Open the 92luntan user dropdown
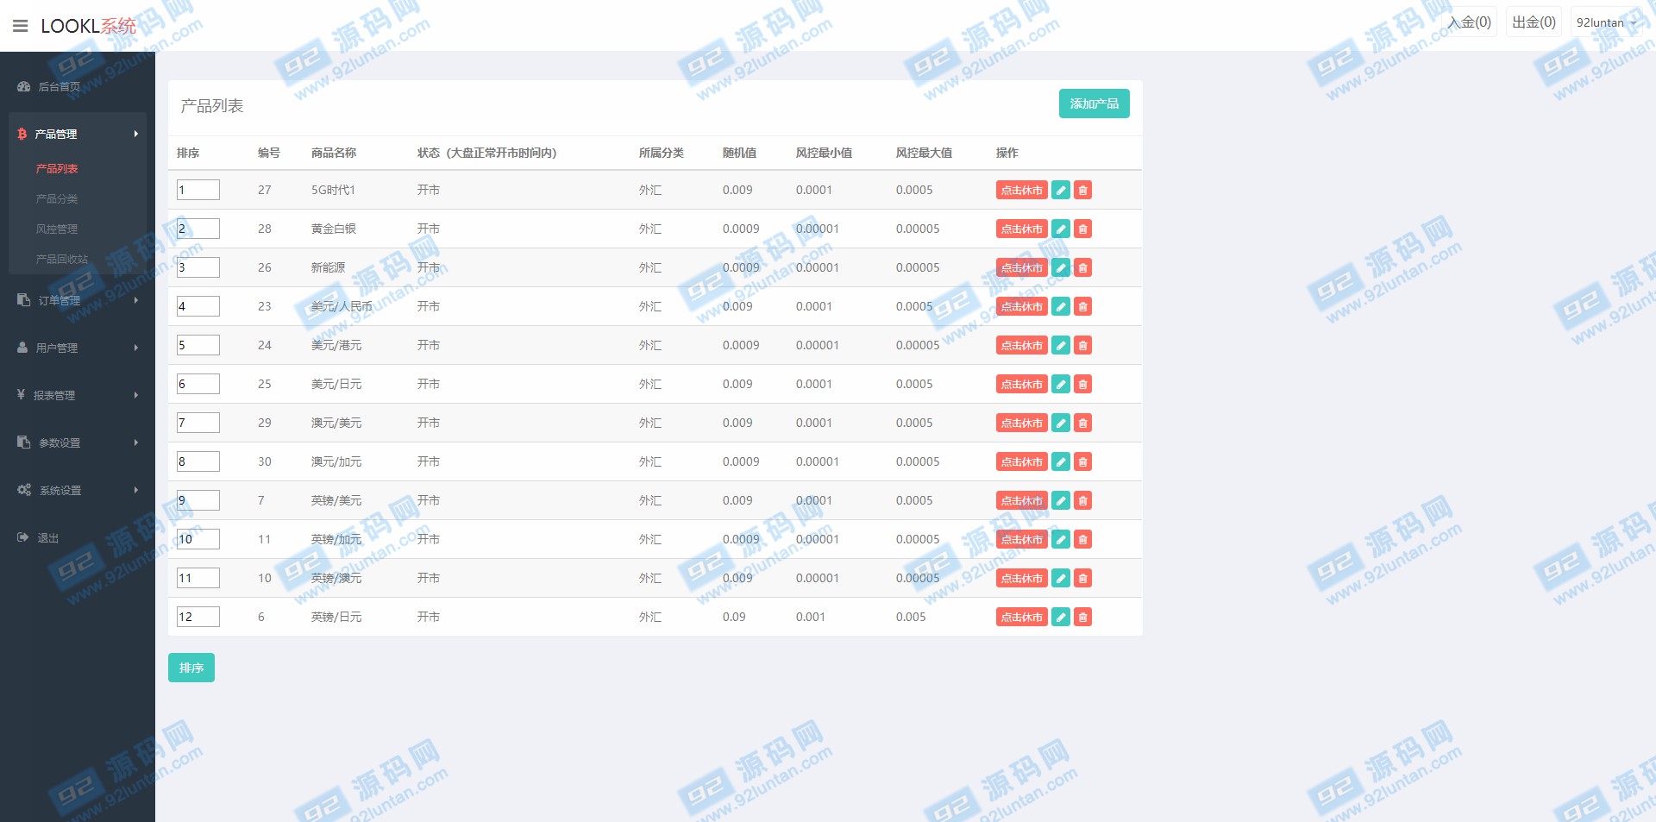This screenshot has width=1656, height=822. point(1606,22)
